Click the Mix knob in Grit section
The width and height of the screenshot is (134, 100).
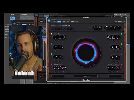[x=63, y=37]
